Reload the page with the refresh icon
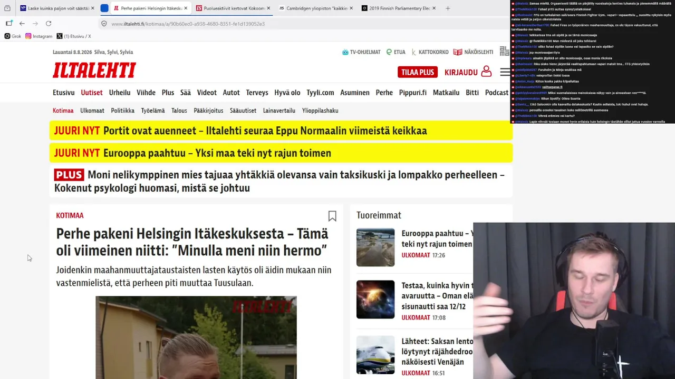The image size is (675, 379). tap(49, 24)
